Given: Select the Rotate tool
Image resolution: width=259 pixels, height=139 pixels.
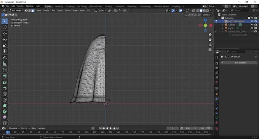Looking at the screenshot, I should [x=5, y=40].
